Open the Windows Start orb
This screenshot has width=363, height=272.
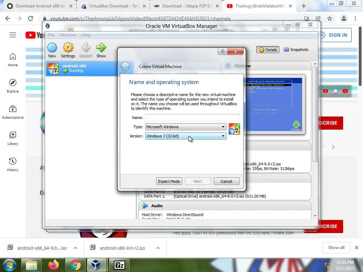click(x=9, y=265)
